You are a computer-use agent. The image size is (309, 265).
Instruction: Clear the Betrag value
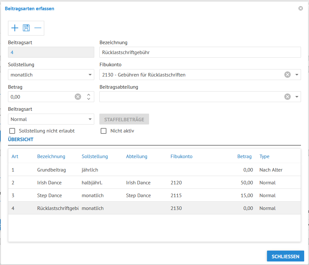[78, 97]
